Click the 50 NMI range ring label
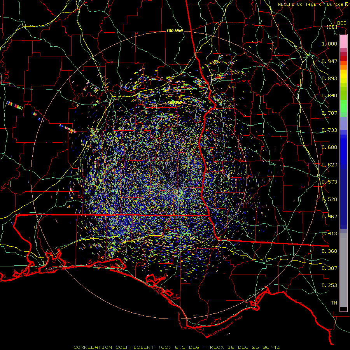Screen dimensions: 350x350 (175, 103)
